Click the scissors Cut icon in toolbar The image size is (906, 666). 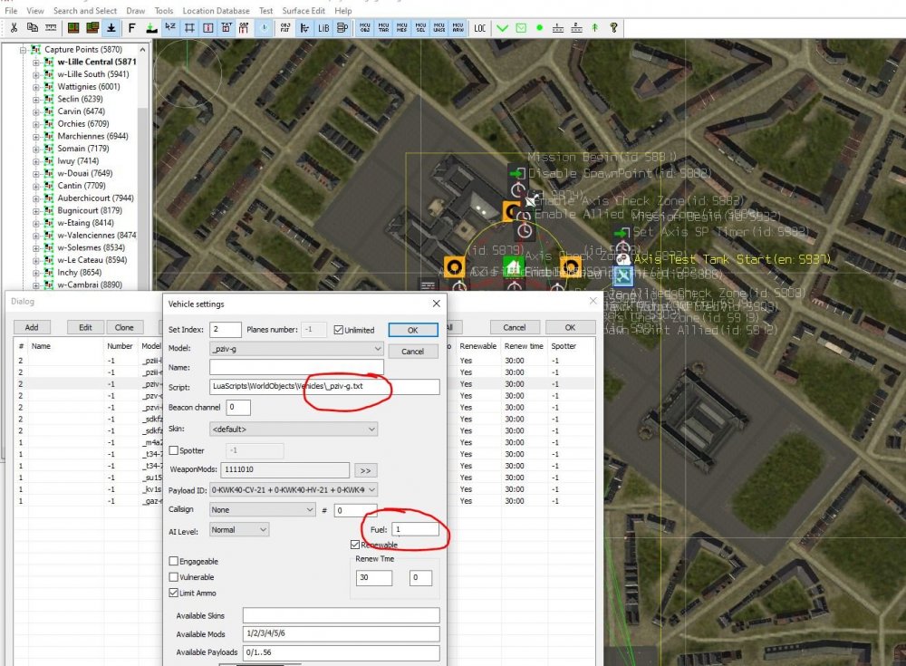12,28
